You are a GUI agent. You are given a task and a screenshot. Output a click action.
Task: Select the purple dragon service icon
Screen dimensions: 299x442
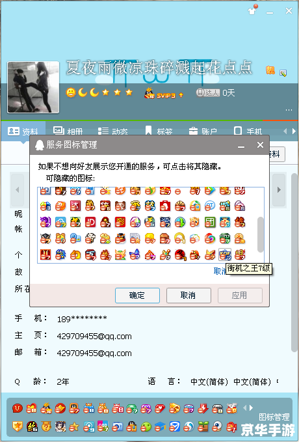[x=45, y=222]
